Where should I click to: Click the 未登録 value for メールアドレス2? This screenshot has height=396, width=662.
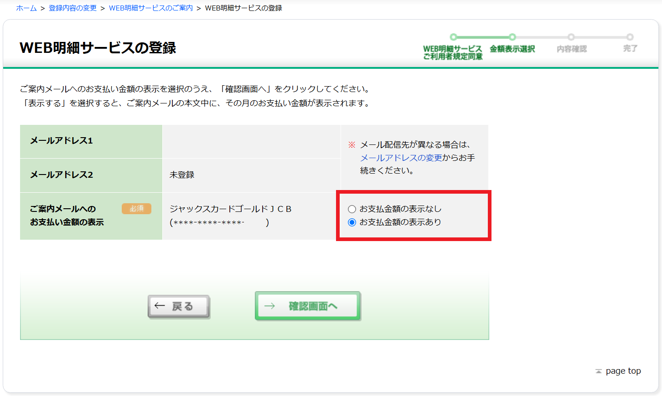(182, 175)
